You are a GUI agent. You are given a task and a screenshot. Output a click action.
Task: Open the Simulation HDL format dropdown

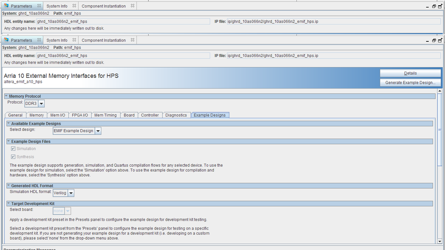(x=71, y=193)
